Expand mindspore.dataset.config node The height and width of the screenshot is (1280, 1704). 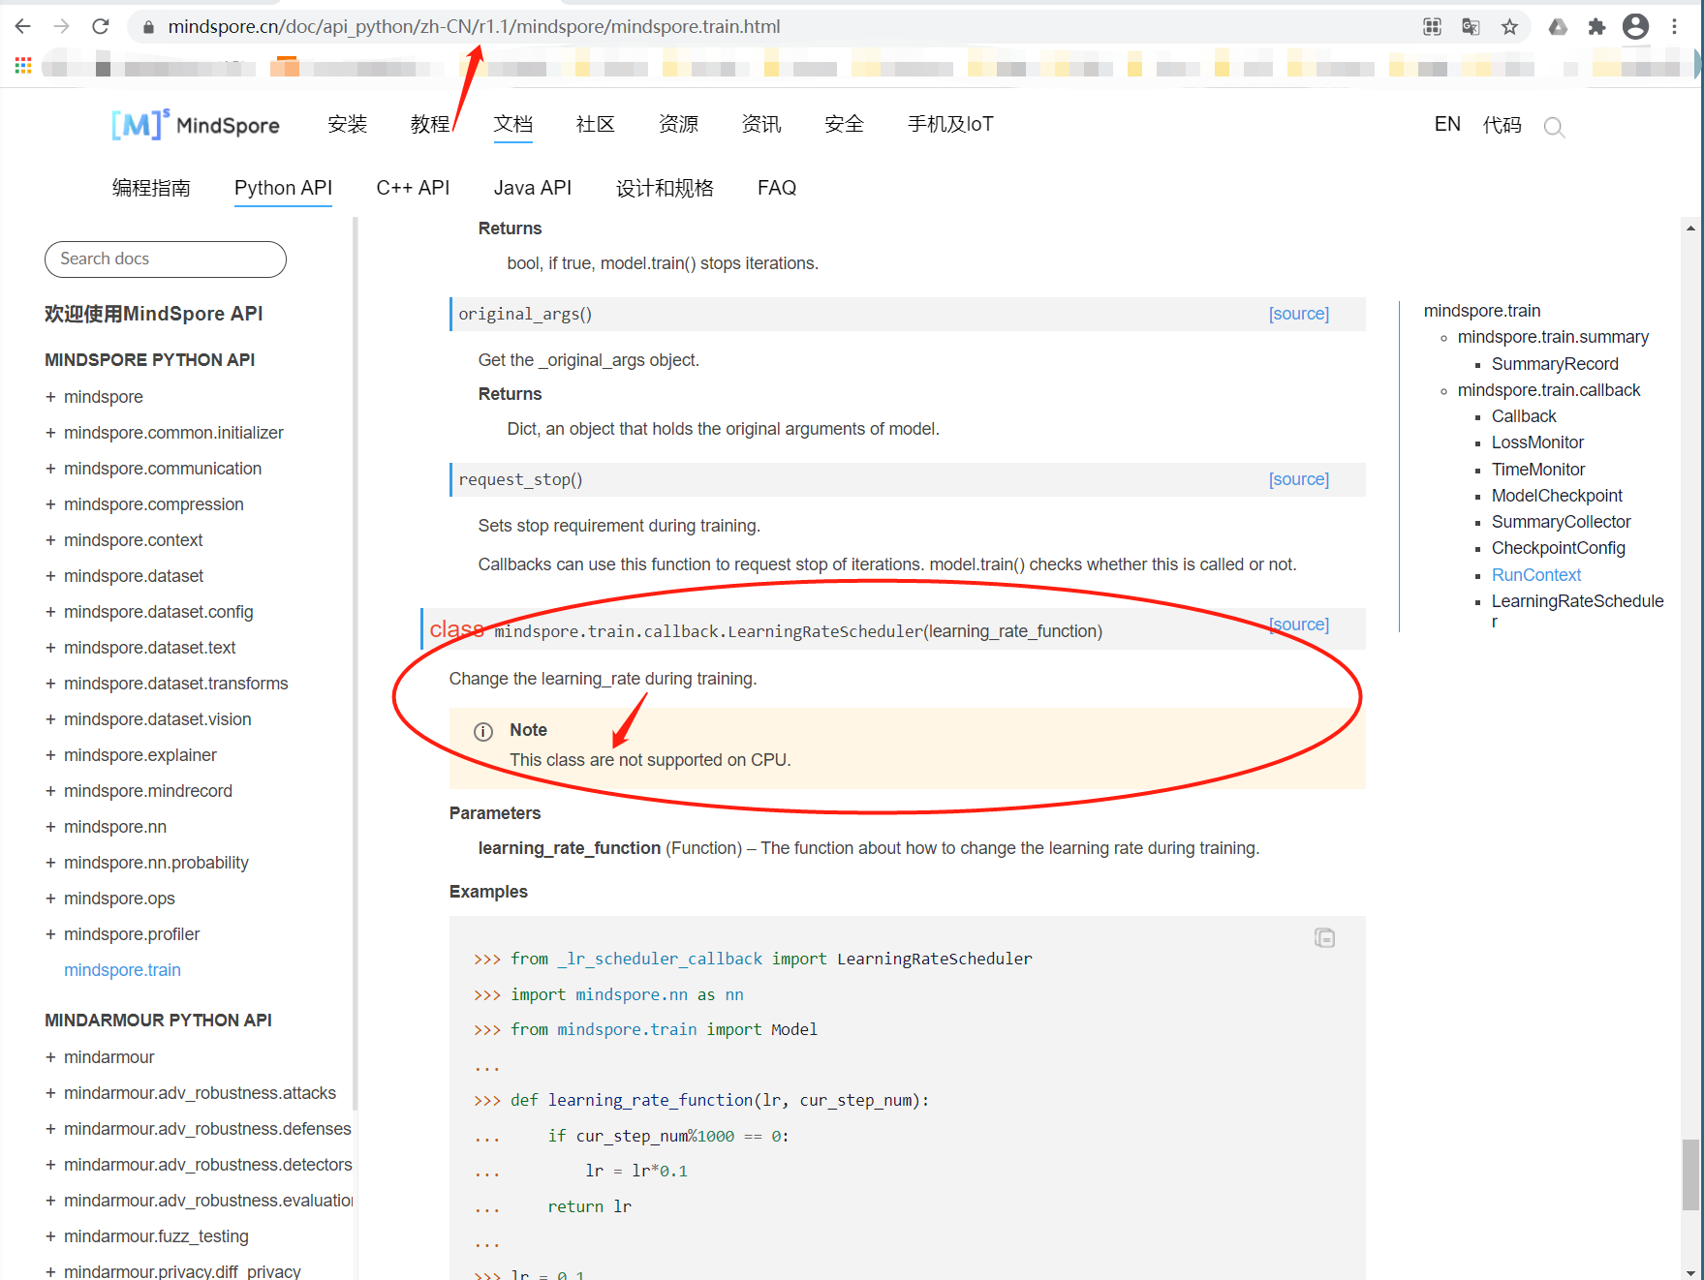point(50,612)
